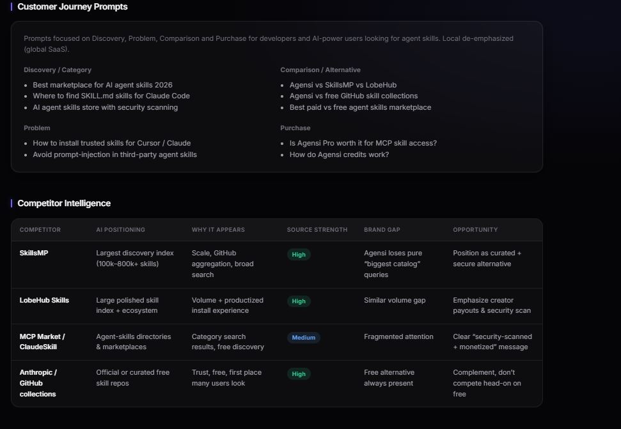
Task: Select the Discovery / Category label
Action: [x=58, y=70]
